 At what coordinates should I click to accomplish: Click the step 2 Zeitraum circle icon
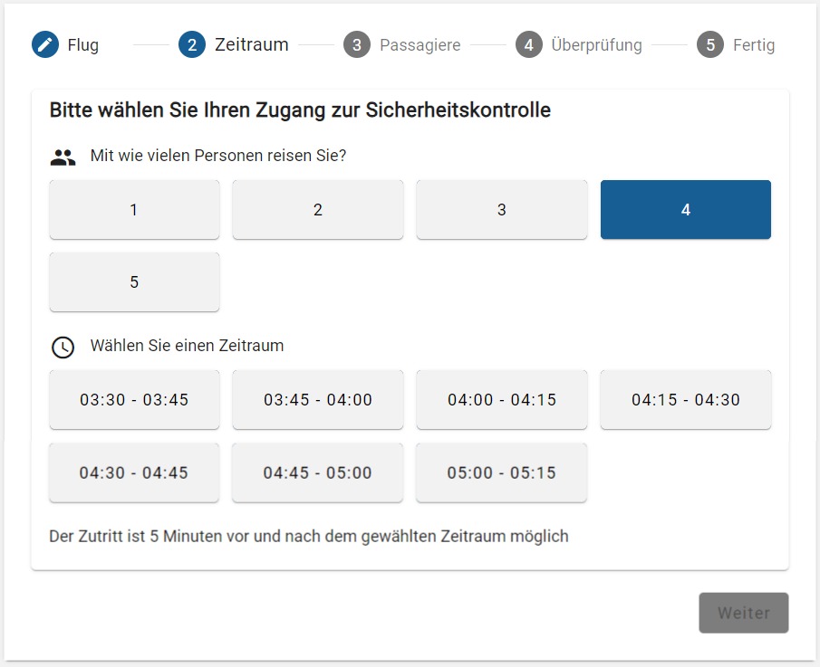(x=192, y=44)
